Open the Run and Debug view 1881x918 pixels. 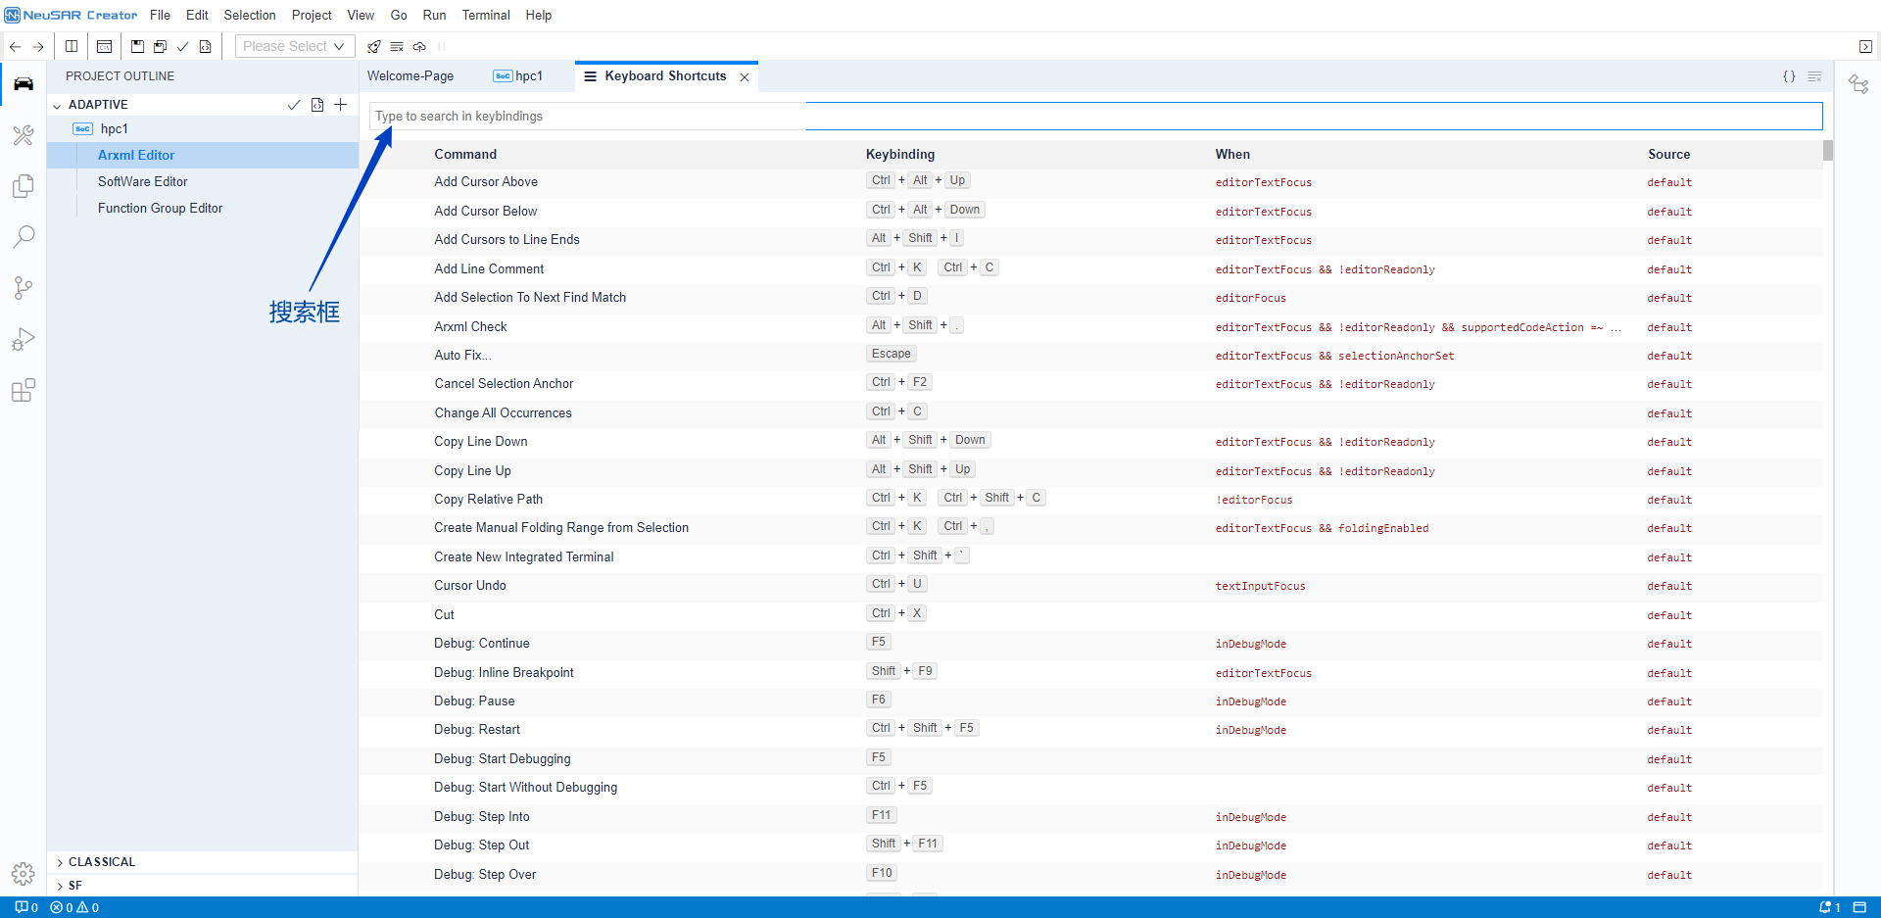pyautogui.click(x=24, y=339)
